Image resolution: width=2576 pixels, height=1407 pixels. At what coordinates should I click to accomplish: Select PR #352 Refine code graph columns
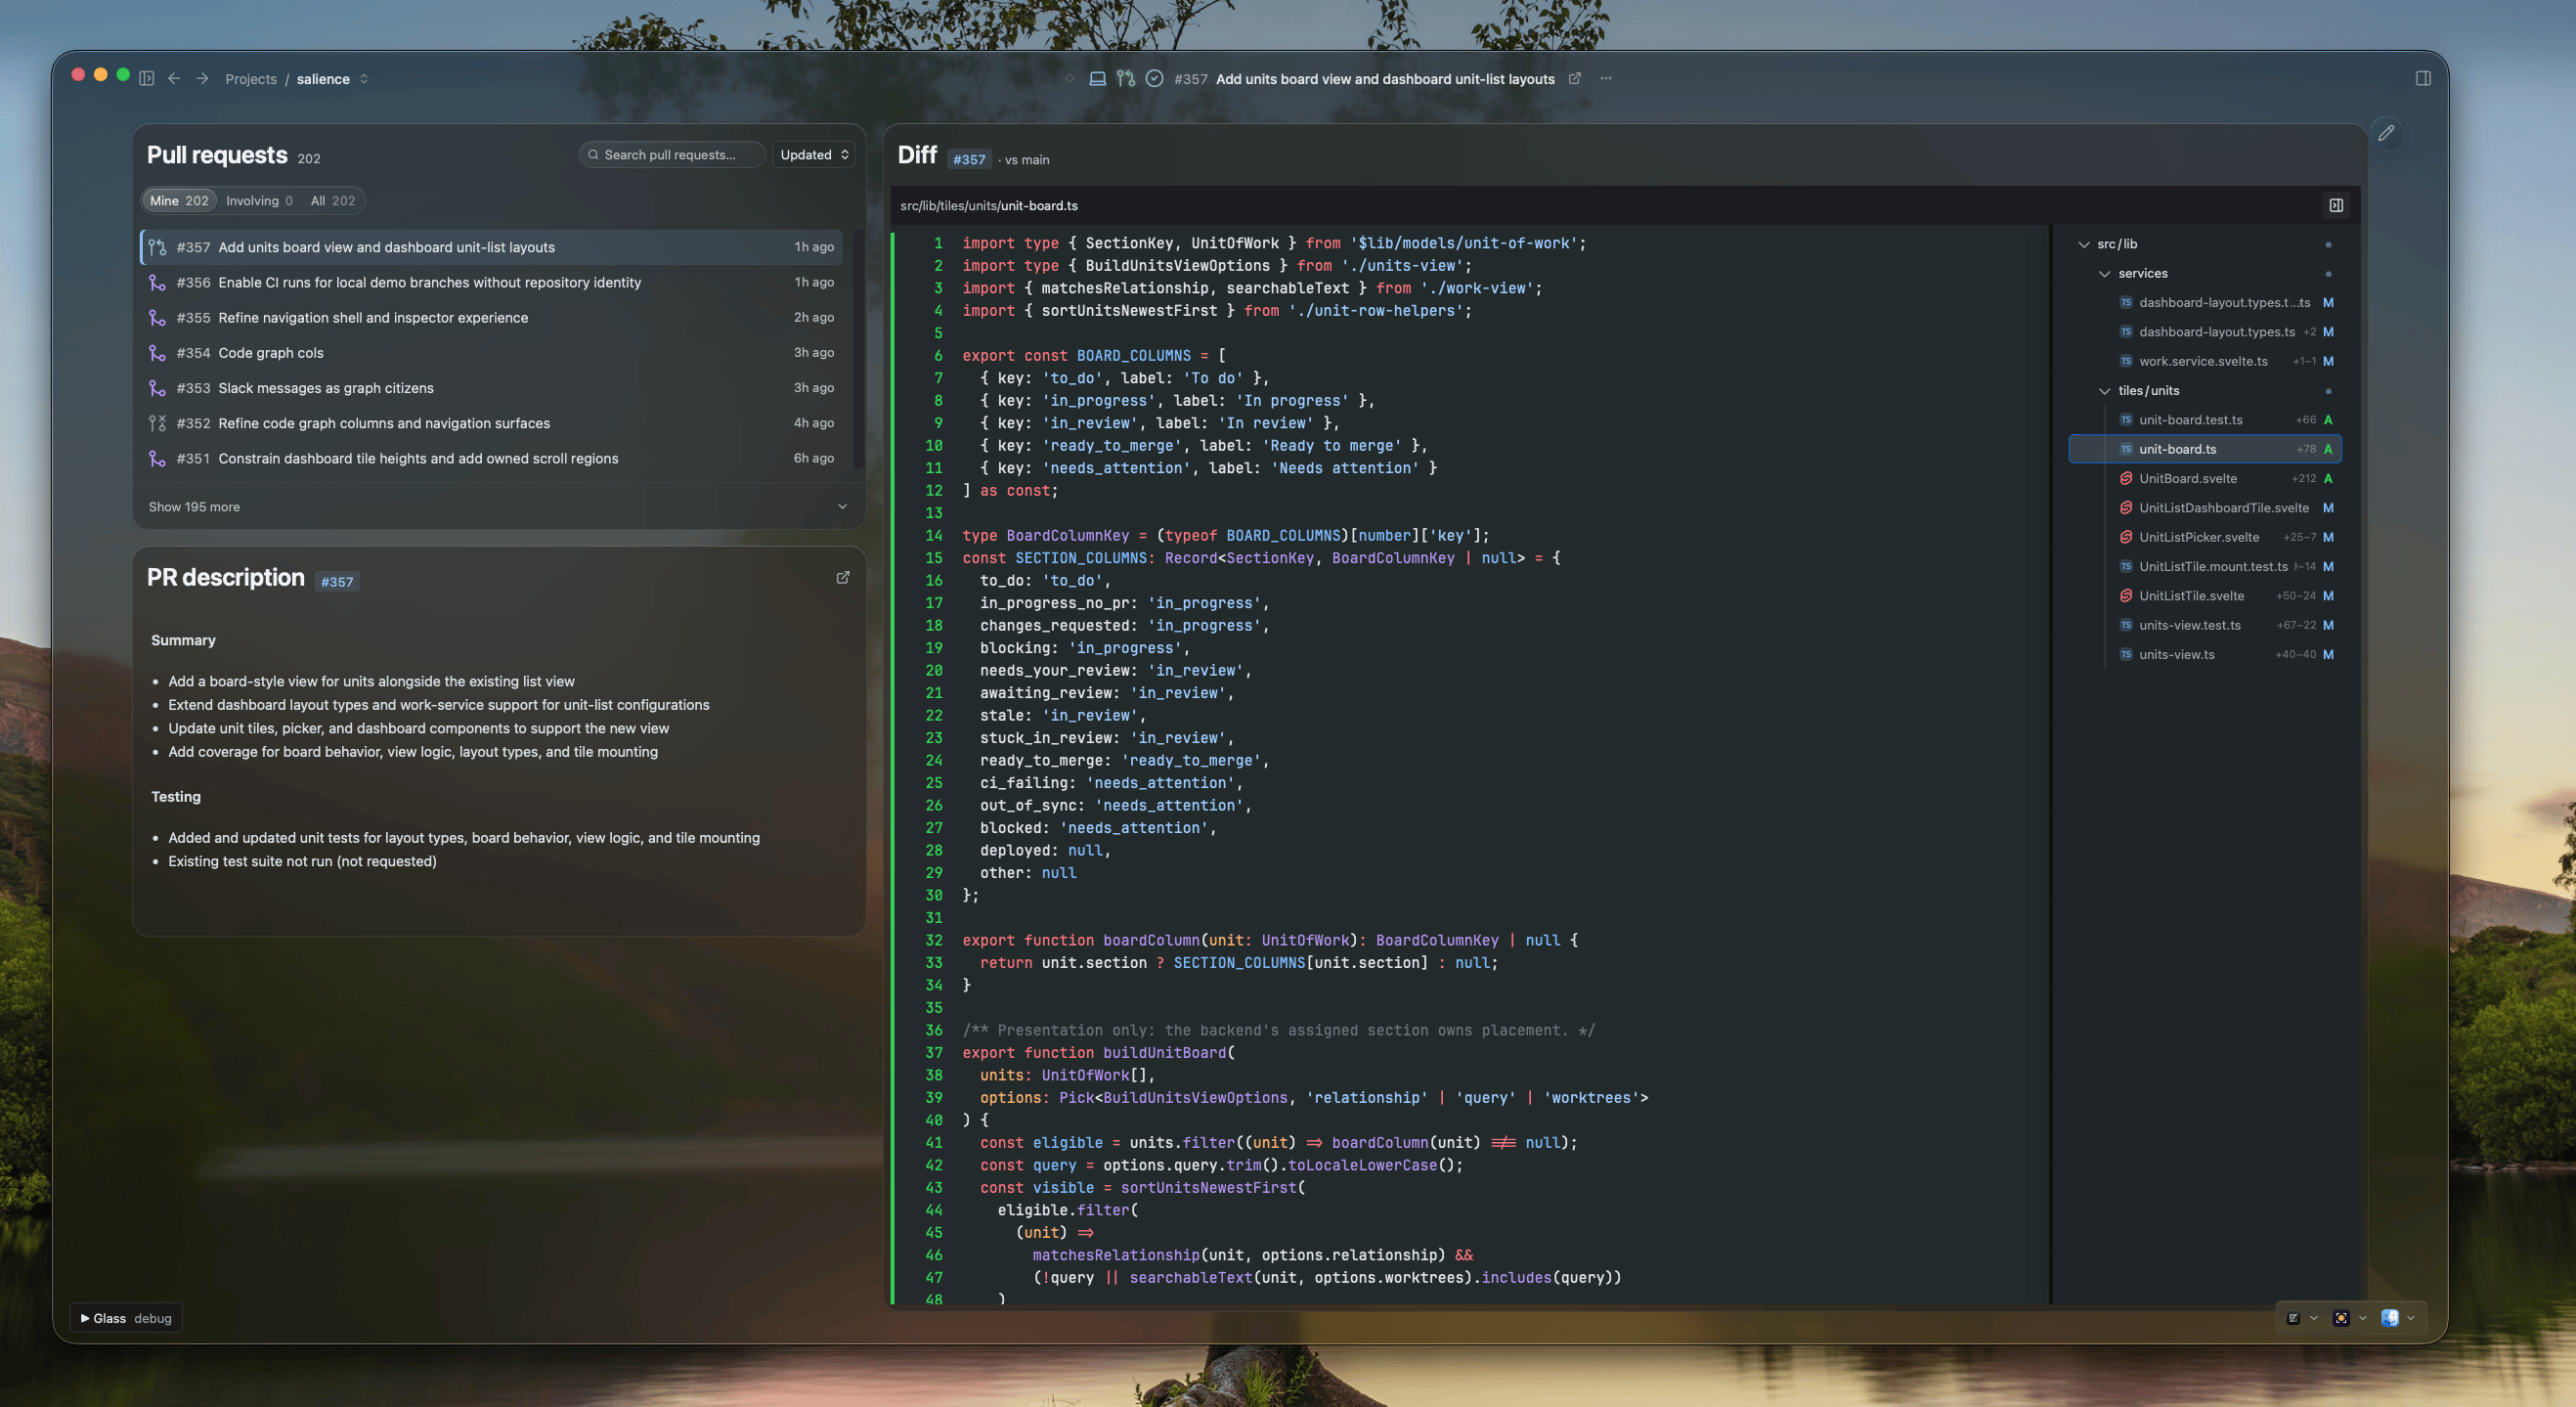[x=491, y=423]
